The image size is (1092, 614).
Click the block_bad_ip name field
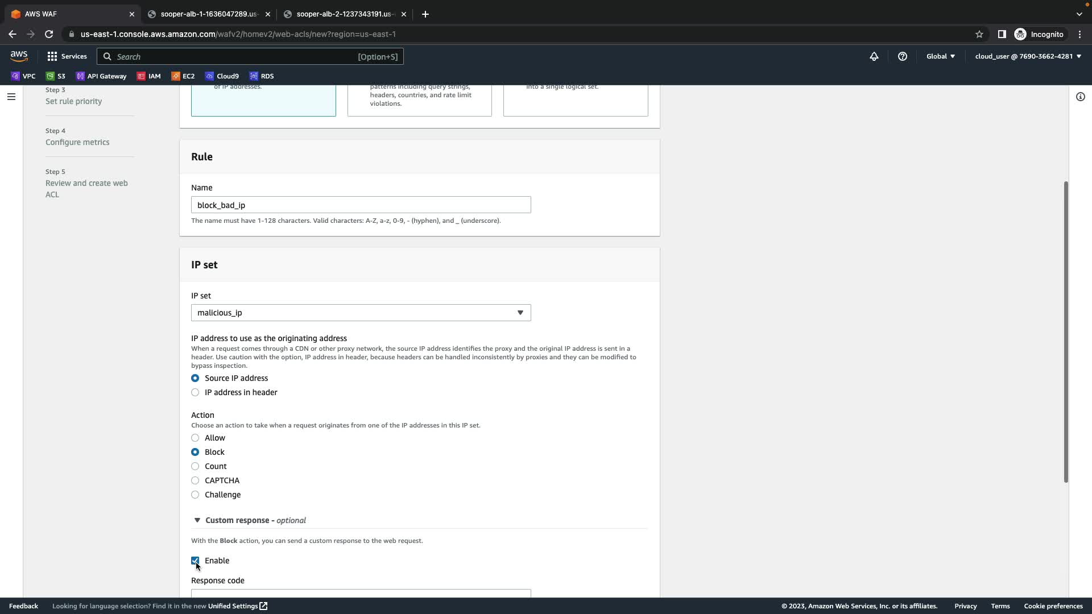pos(361,205)
